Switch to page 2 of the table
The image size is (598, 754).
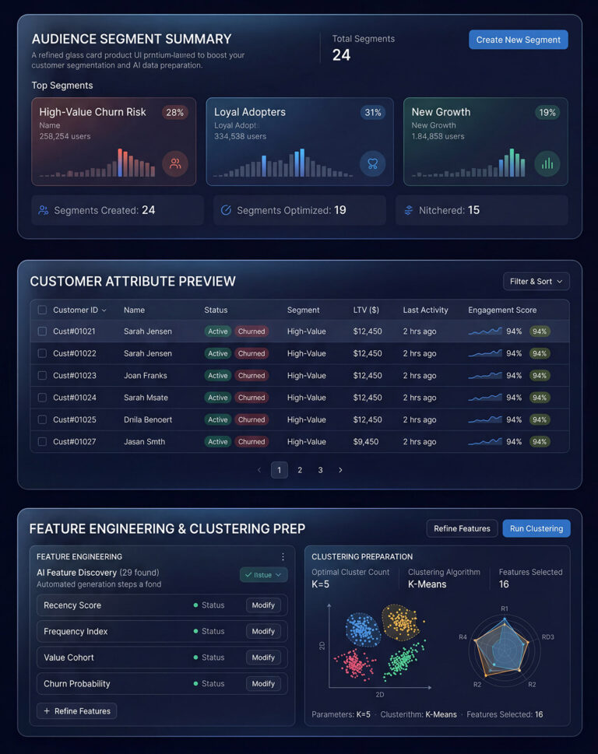point(300,470)
